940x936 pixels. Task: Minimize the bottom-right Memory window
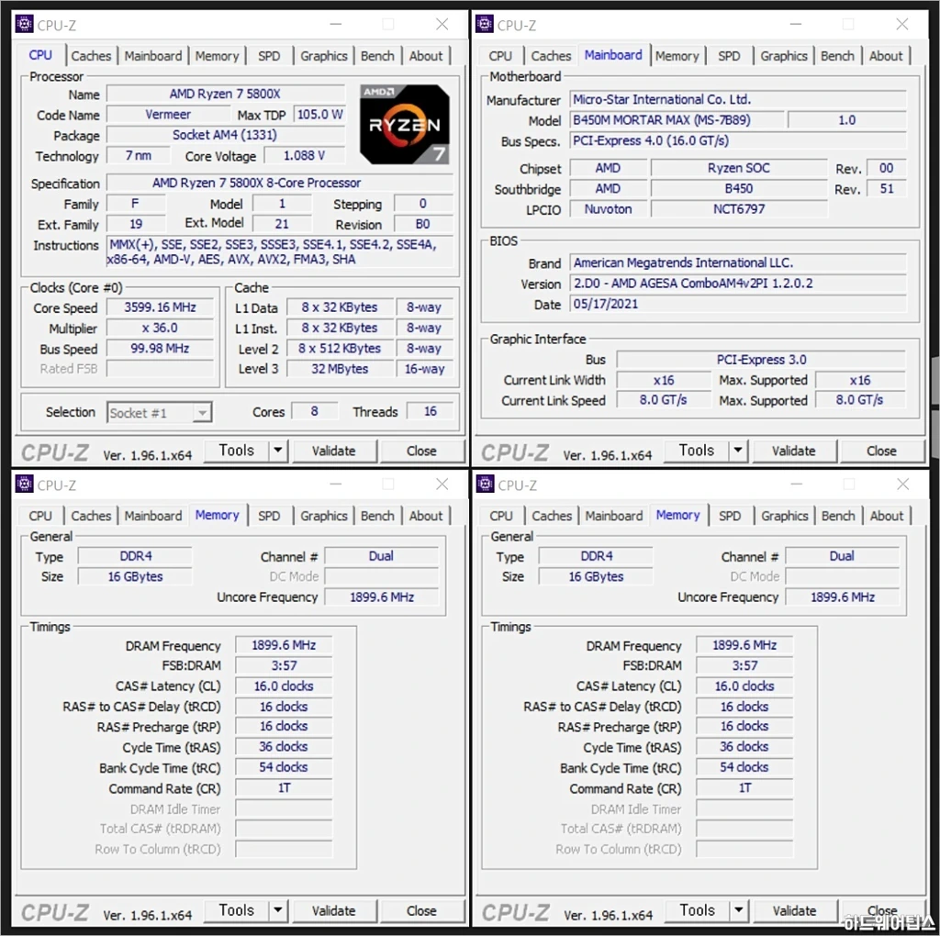797,484
